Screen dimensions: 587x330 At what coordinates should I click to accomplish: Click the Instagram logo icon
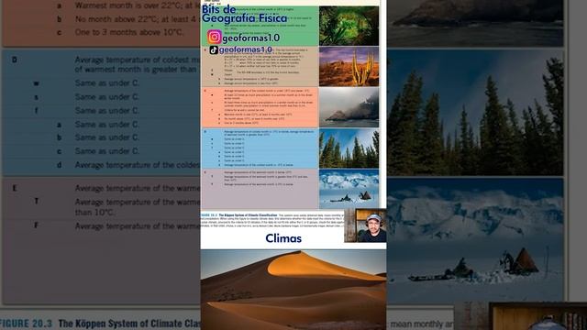pos(215,37)
